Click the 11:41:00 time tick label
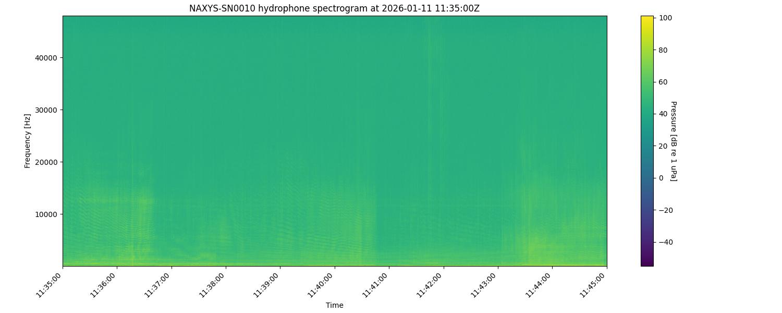Viewport: 782px width, 313px height. pyautogui.click(x=376, y=285)
